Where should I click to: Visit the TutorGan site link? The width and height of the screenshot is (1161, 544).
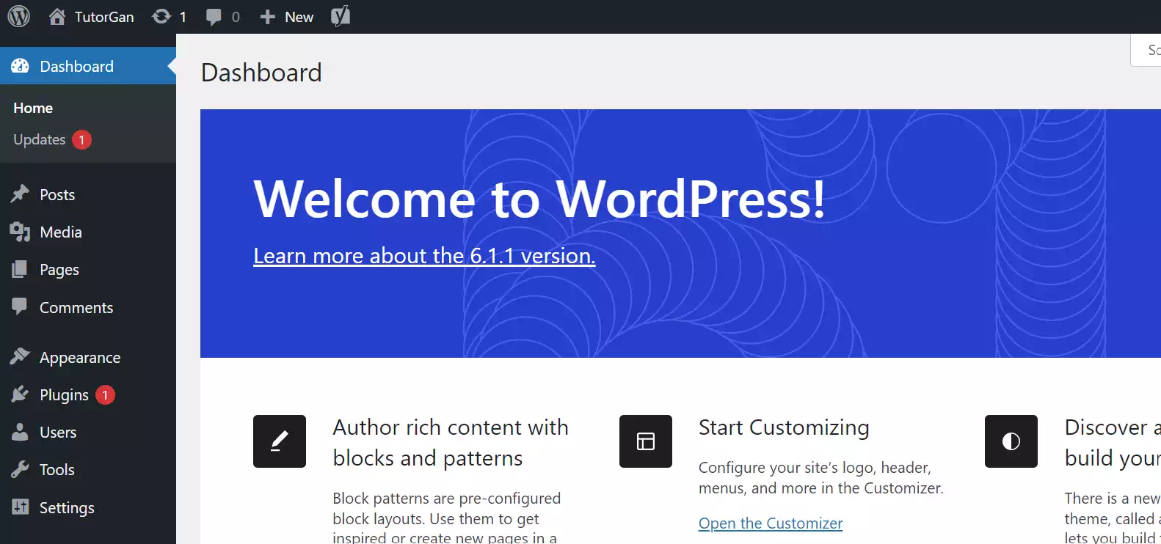pyautogui.click(x=104, y=17)
